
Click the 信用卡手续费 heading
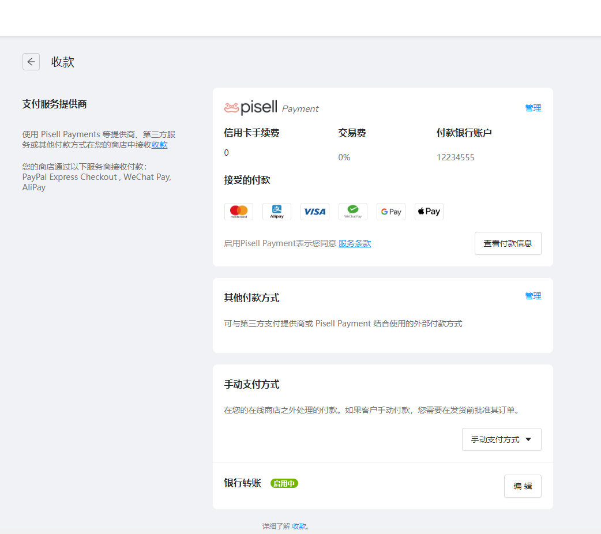[x=252, y=133]
